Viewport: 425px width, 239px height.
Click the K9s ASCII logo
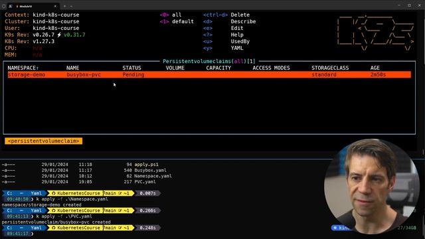coord(375,33)
